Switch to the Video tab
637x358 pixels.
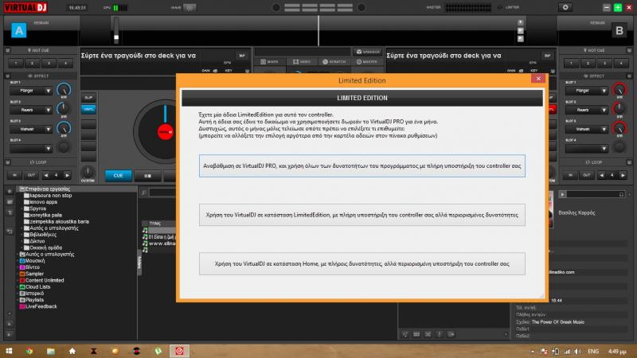pyautogui.click(x=302, y=62)
